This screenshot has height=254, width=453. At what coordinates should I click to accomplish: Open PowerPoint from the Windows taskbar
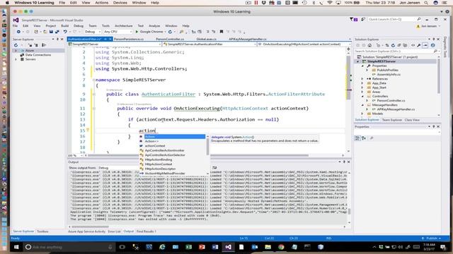[x=202, y=247]
